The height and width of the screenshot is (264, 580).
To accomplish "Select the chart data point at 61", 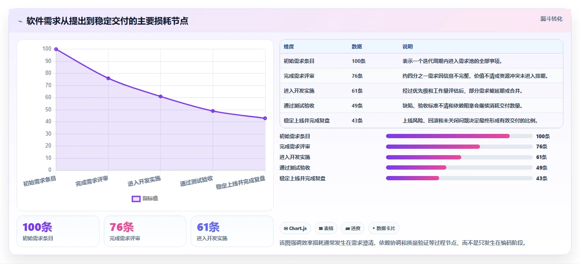I will click(160, 97).
